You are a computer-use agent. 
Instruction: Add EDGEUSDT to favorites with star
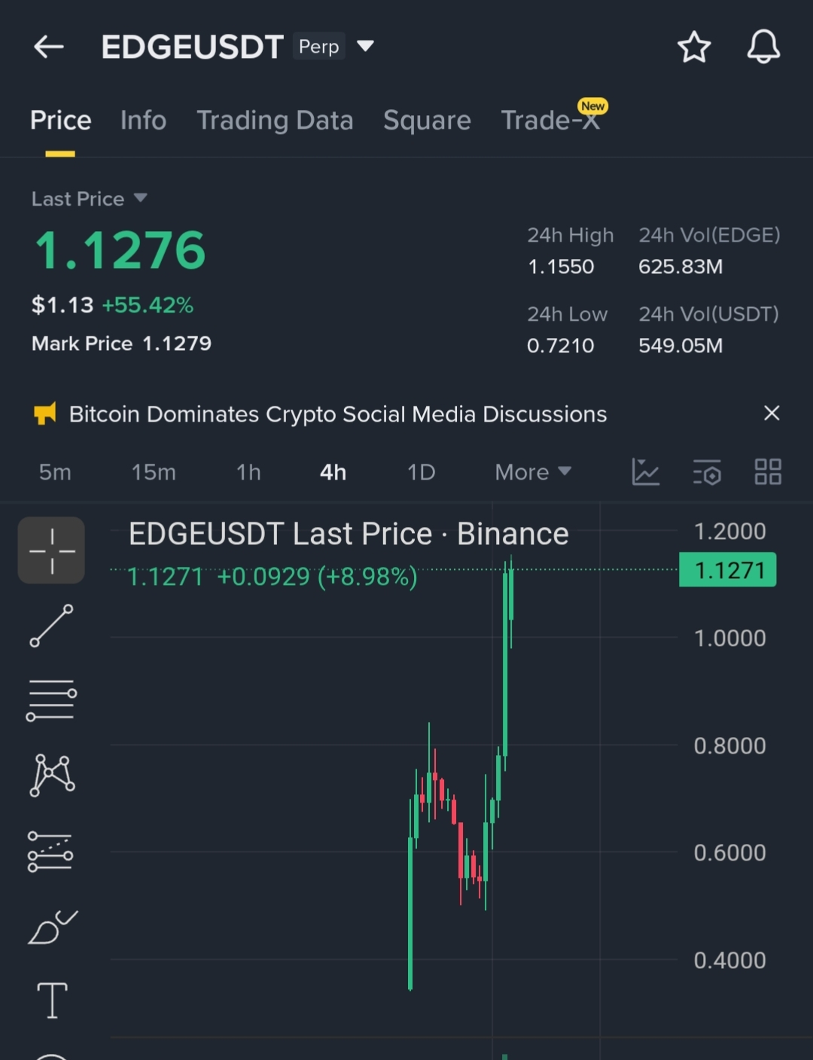coord(694,47)
